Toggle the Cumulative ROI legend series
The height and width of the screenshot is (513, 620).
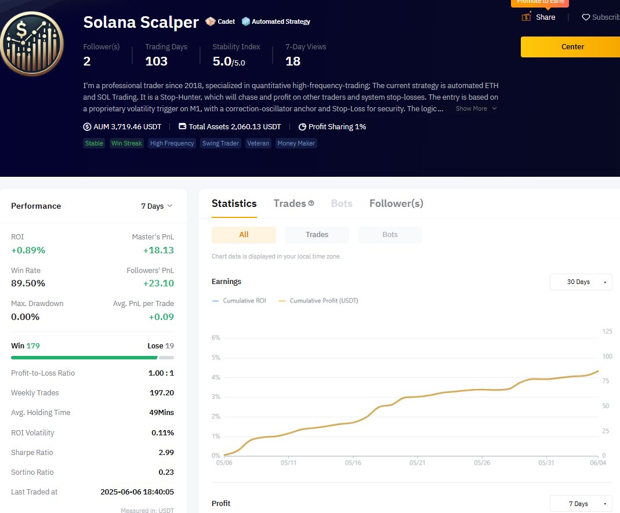point(239,301)
